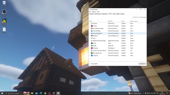
Task: Select the MLWapp startup entry icon
Action: click(x=92, y=36)
